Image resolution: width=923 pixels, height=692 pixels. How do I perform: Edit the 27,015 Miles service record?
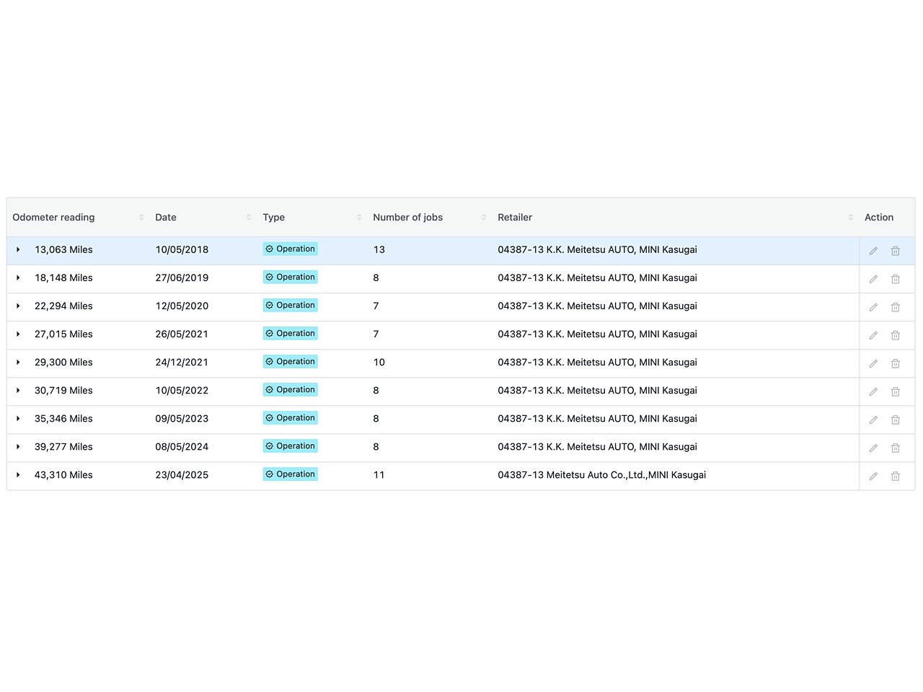(873, 335)
